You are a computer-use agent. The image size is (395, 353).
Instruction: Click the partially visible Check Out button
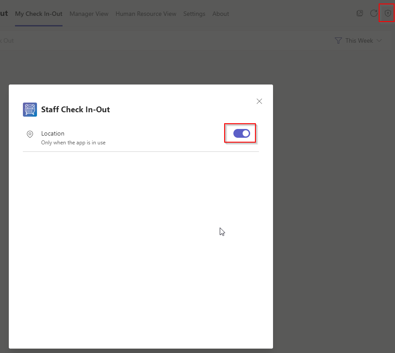[7, 40]
